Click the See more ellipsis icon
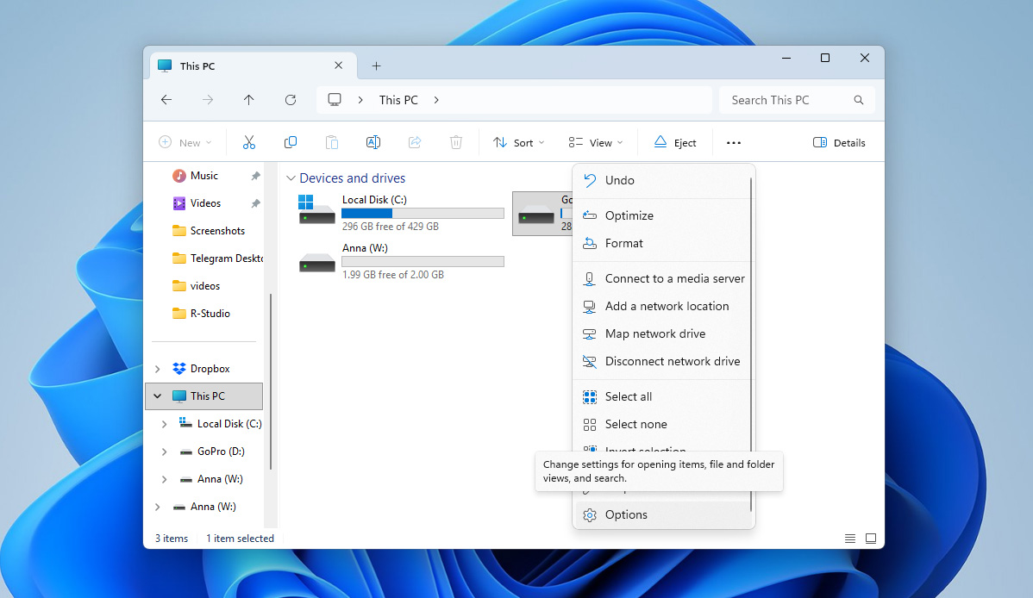1033x598 pixels. (x=733, y=142)
